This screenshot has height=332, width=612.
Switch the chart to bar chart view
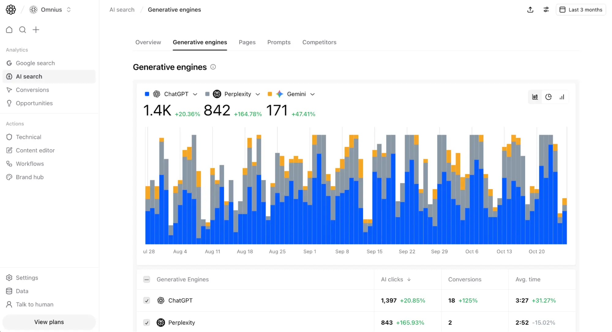click(x=562, y=97)
